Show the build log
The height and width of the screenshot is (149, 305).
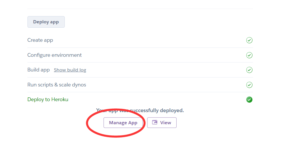point(70,70)
